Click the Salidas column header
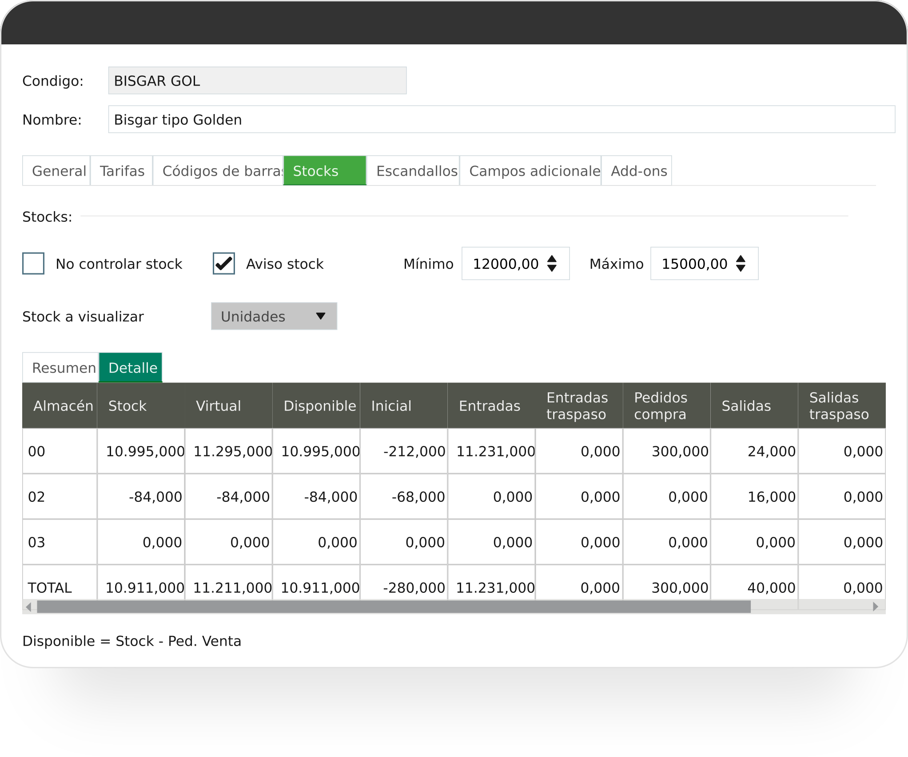The image size is (908, 757). pyautogui.click(x=754, y=406)
